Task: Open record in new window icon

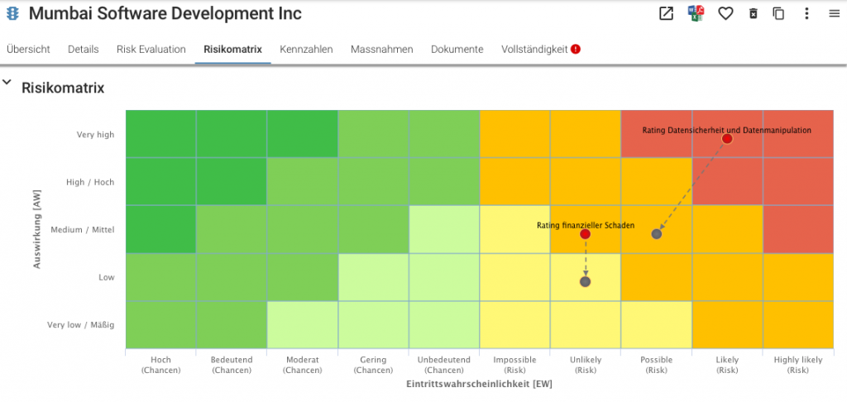Action: [666, 13]
